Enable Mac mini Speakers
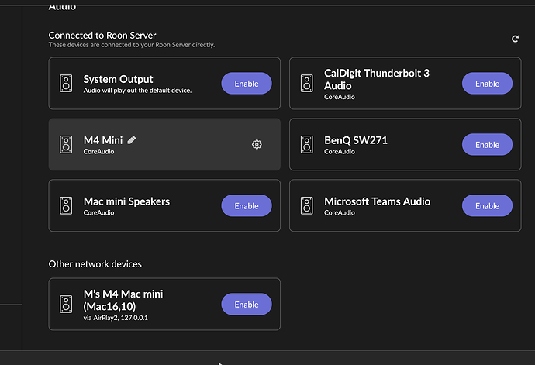The height and width of the screenshot is (365, 535). click(247, 205)
